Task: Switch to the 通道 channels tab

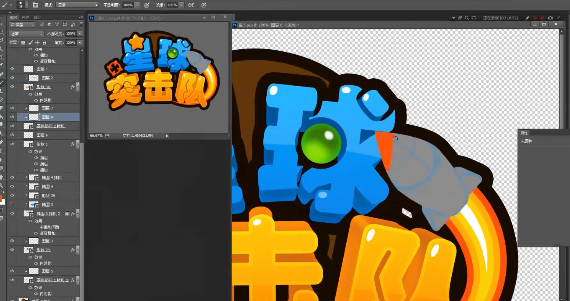Action: pos(25,17)
